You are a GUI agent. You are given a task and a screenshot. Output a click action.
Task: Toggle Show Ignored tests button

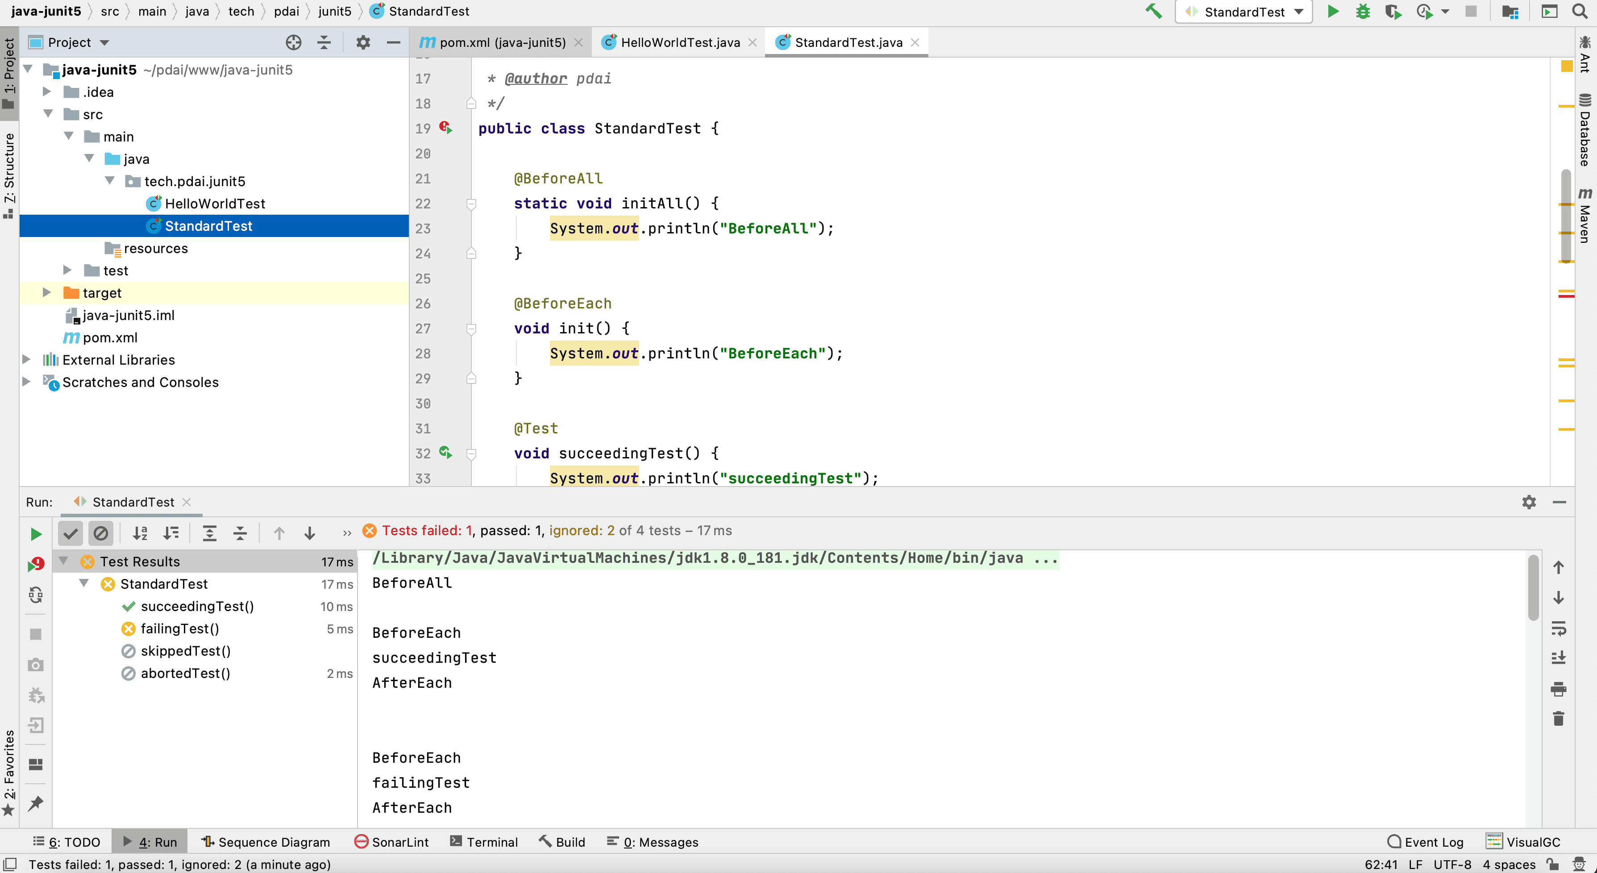click(100, 533)
